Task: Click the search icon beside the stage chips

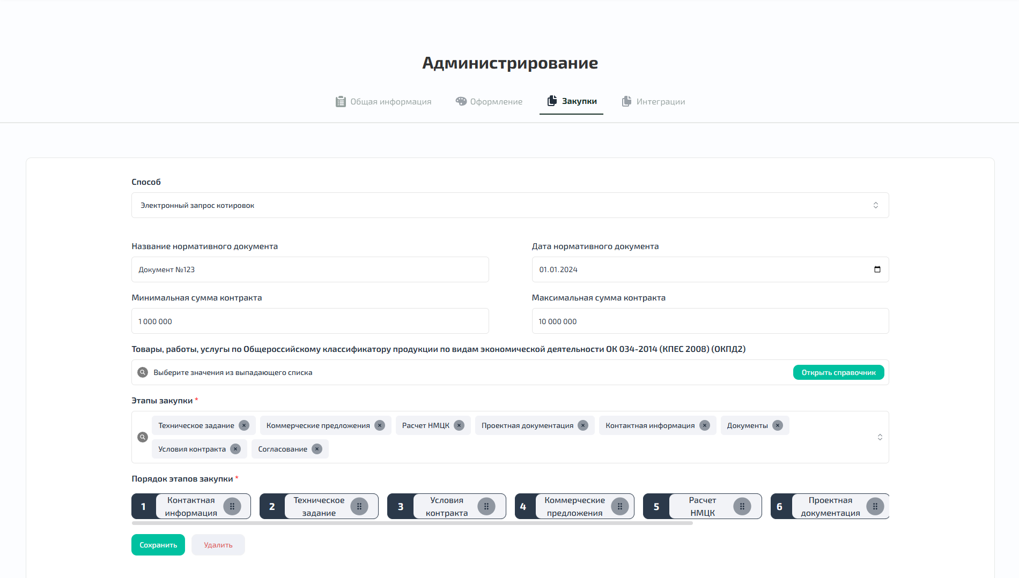Action: (x=142, y=437)
